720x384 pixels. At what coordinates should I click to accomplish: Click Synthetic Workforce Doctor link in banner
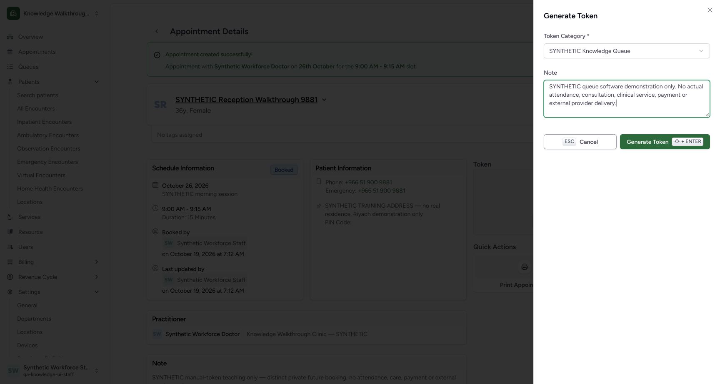(x=252, y=66)
